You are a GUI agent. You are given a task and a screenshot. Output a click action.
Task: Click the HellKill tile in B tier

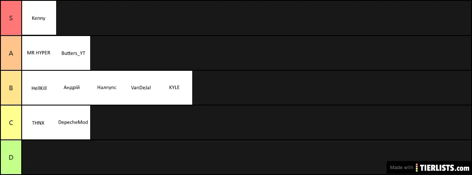tap(39, 88)
